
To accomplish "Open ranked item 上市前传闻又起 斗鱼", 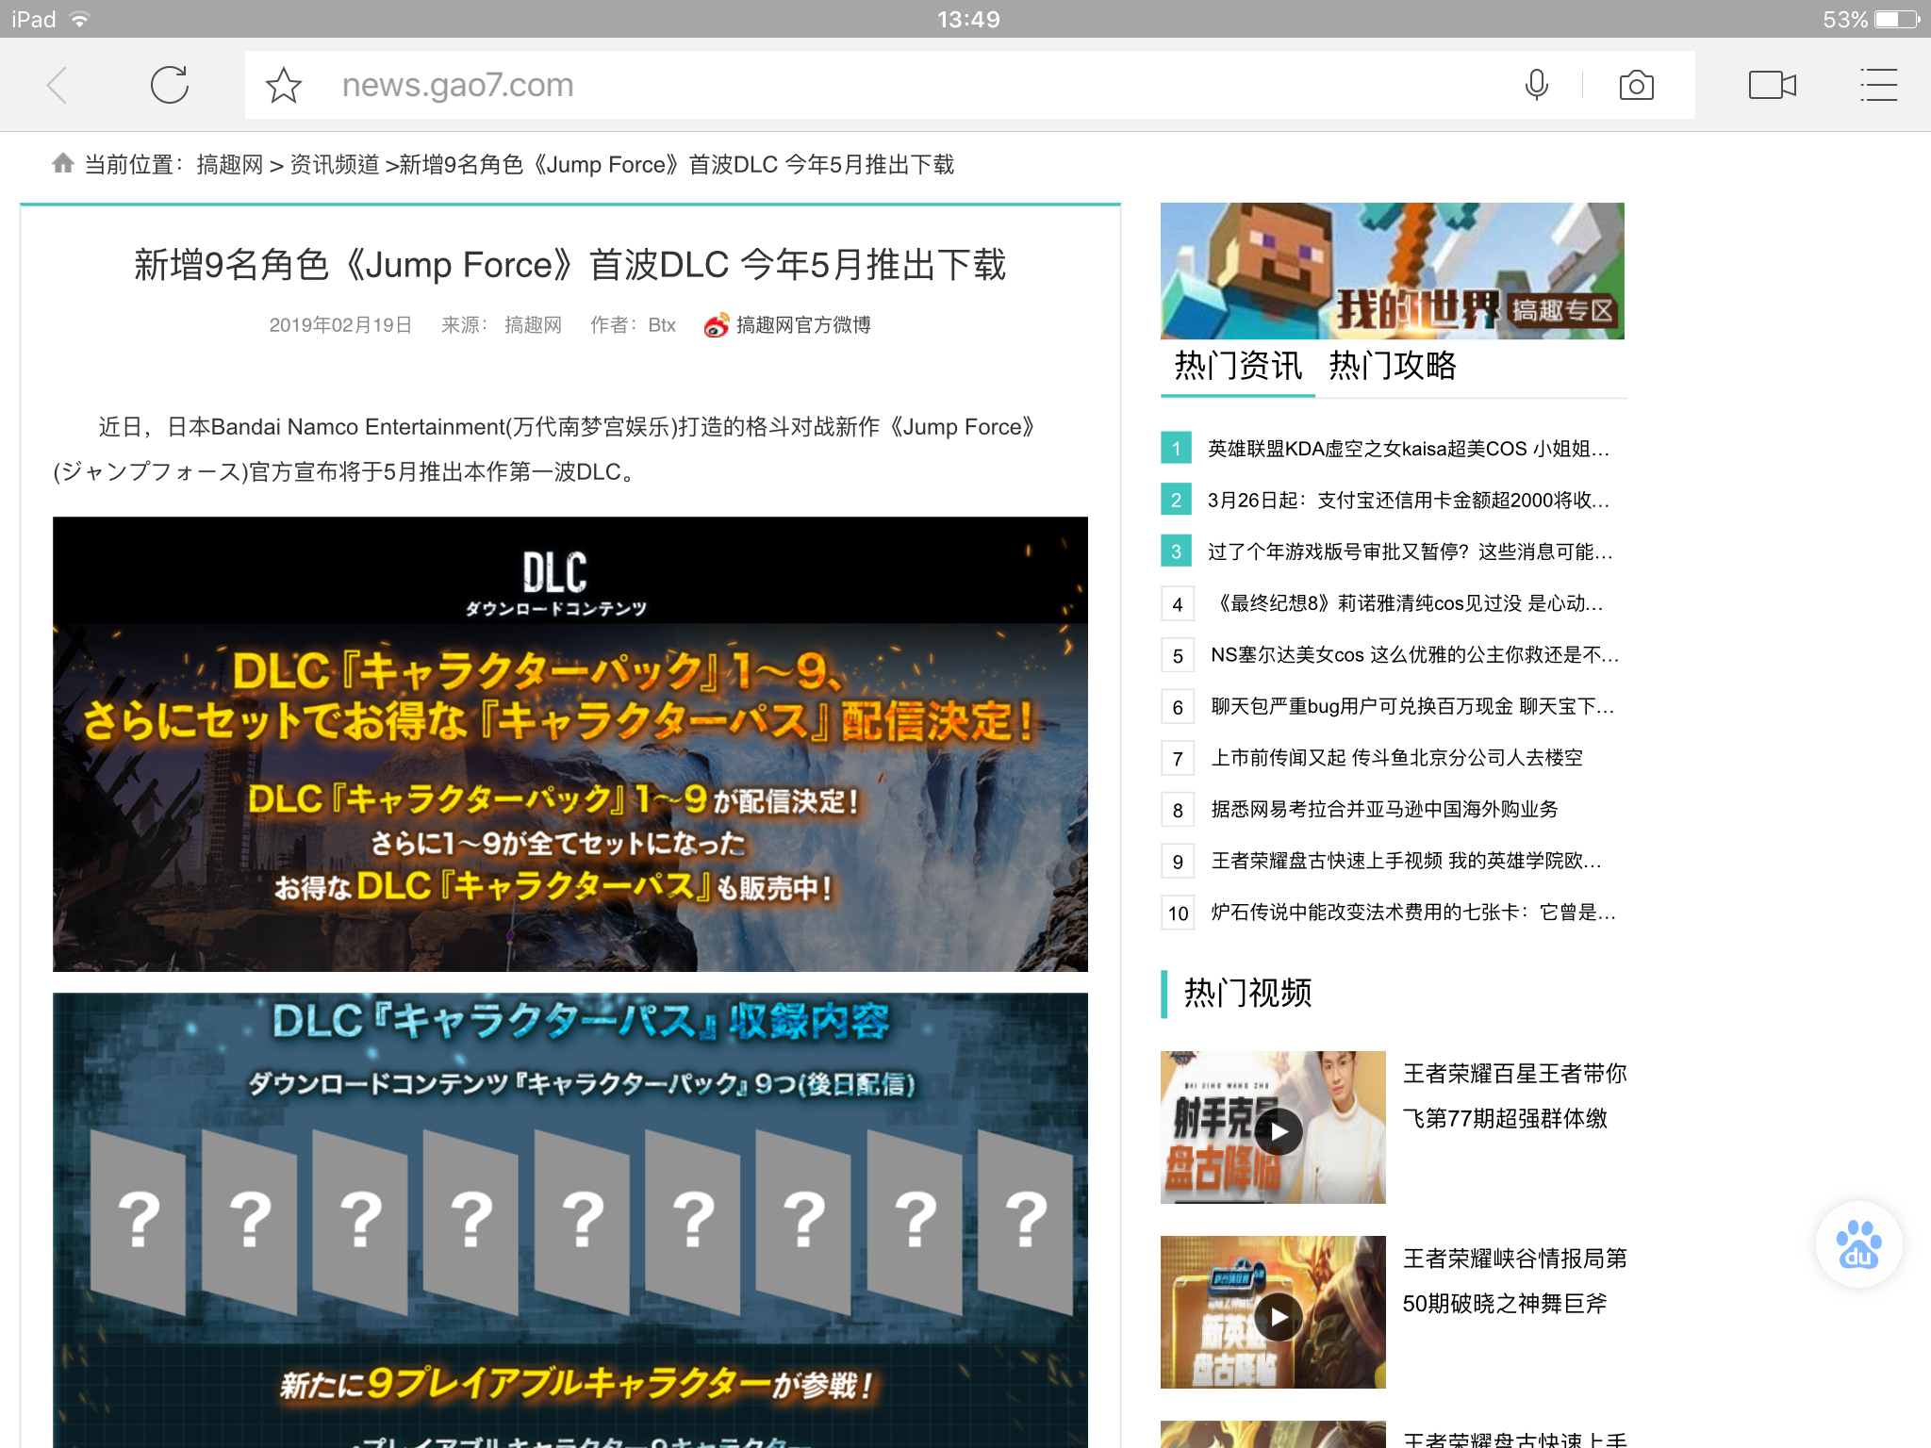I will click(1395, 758).
